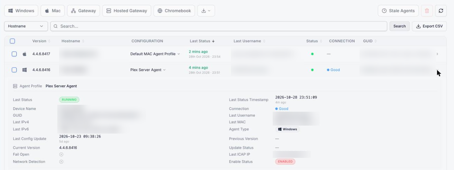454x170 pixels.
Task: Click Plex Server Agent profile name
Action: pos(61,86)
